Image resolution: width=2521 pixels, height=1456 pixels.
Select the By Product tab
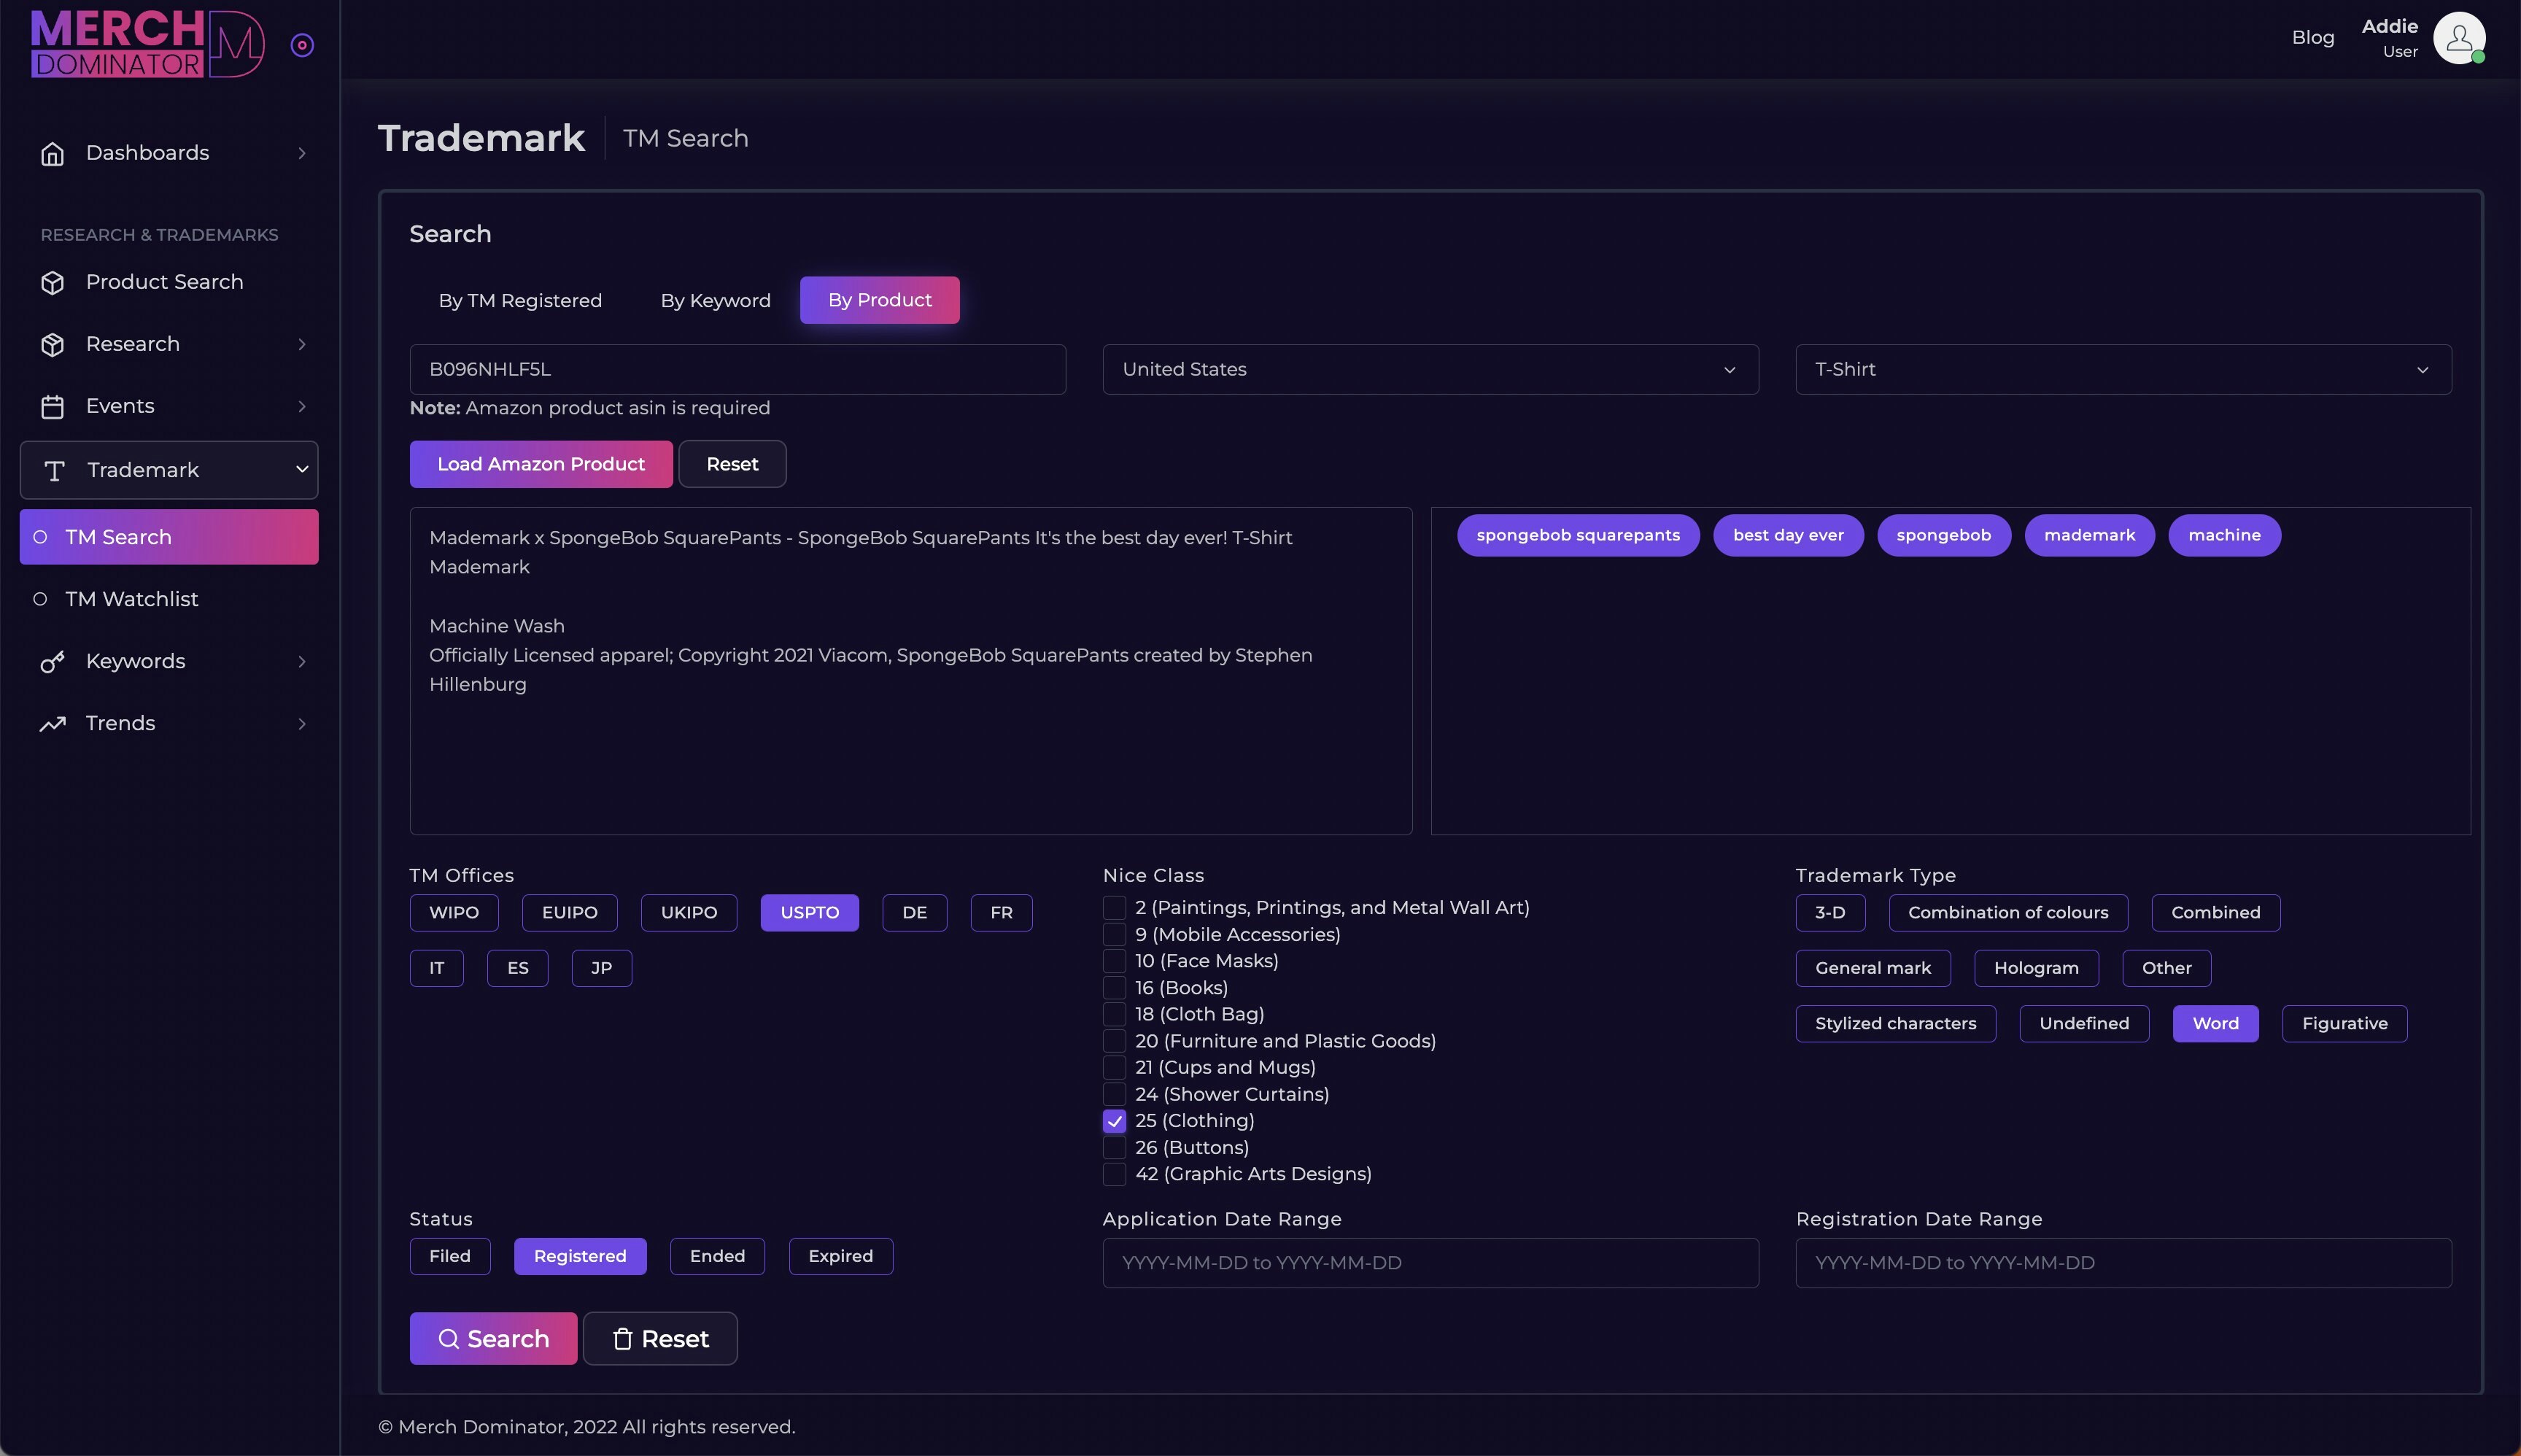(x=879, y=300)
